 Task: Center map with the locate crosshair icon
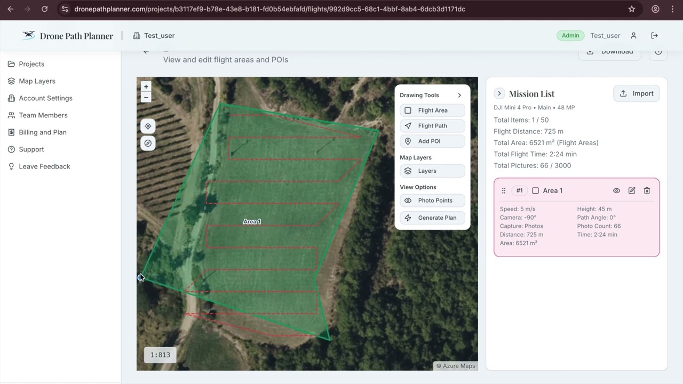(148, 126)
